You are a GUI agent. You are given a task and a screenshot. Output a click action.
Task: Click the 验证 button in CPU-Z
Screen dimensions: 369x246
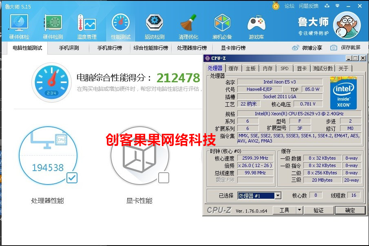pyautogui.click(x=318, y=210)
